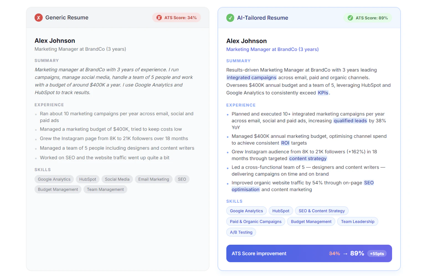This screenshot has height=276, width=443.
Task: Click the highlighted 'integrated campaigns' keyword
Action: pos(251,78)
